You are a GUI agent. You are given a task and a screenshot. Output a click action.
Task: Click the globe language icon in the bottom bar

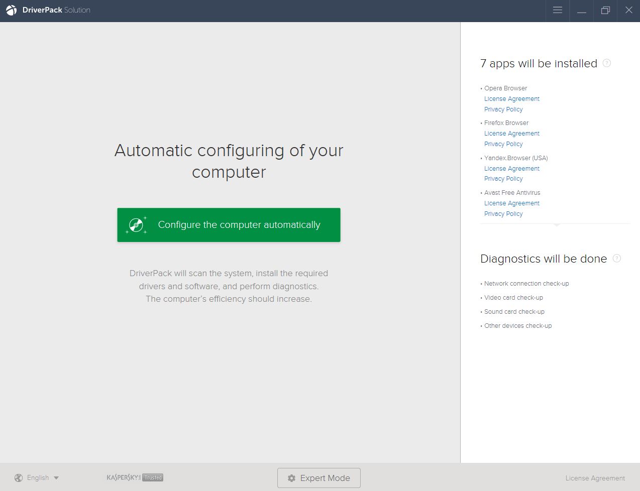(x=19, y=477)
